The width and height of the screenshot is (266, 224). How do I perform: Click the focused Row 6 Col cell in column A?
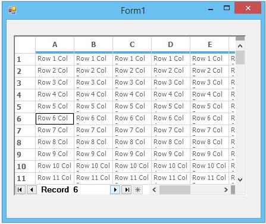(55, 119)
